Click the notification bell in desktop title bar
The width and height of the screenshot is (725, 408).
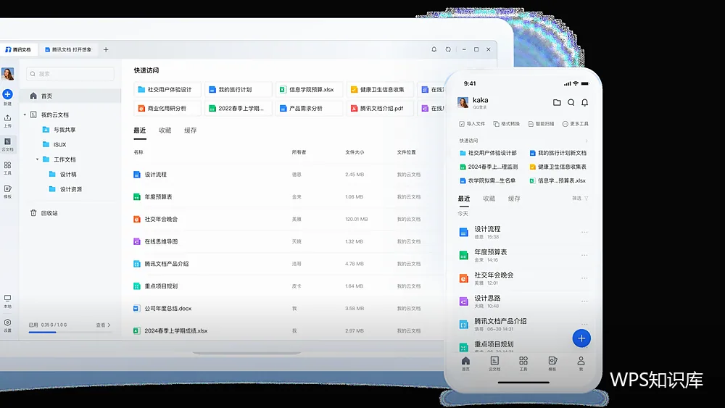434,49
